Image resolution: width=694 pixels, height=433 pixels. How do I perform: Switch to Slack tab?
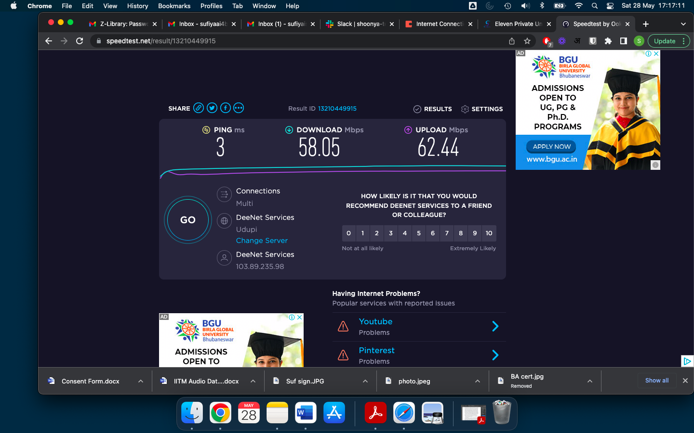click(x=360, y=24)
